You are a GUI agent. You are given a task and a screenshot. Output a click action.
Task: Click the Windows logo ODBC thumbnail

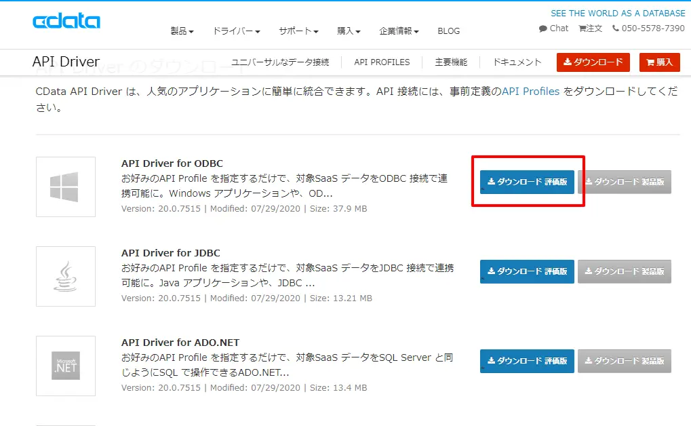point(66,187)
